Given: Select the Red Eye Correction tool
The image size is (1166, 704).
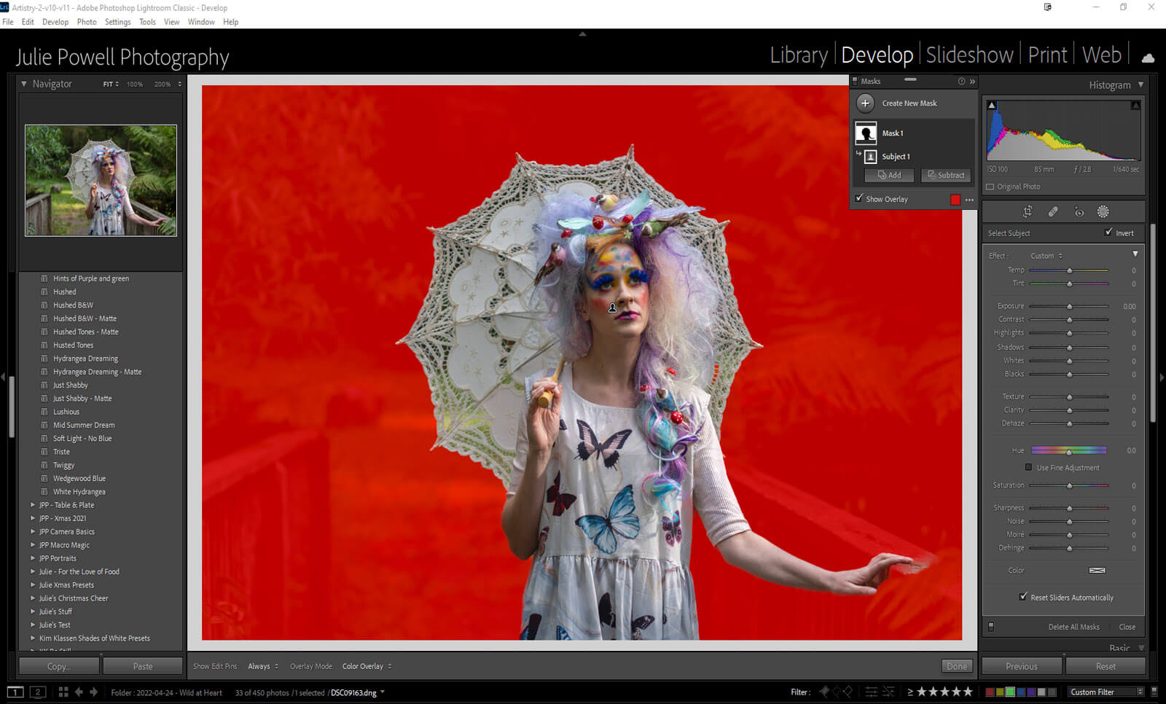Looking at the screenshot, I should [1079, 212].
